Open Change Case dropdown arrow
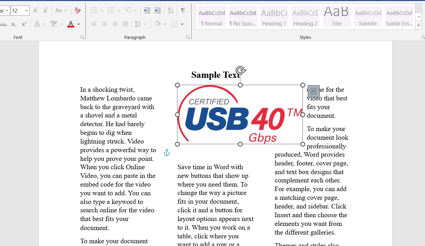The image size is (425, 246). 65,11
